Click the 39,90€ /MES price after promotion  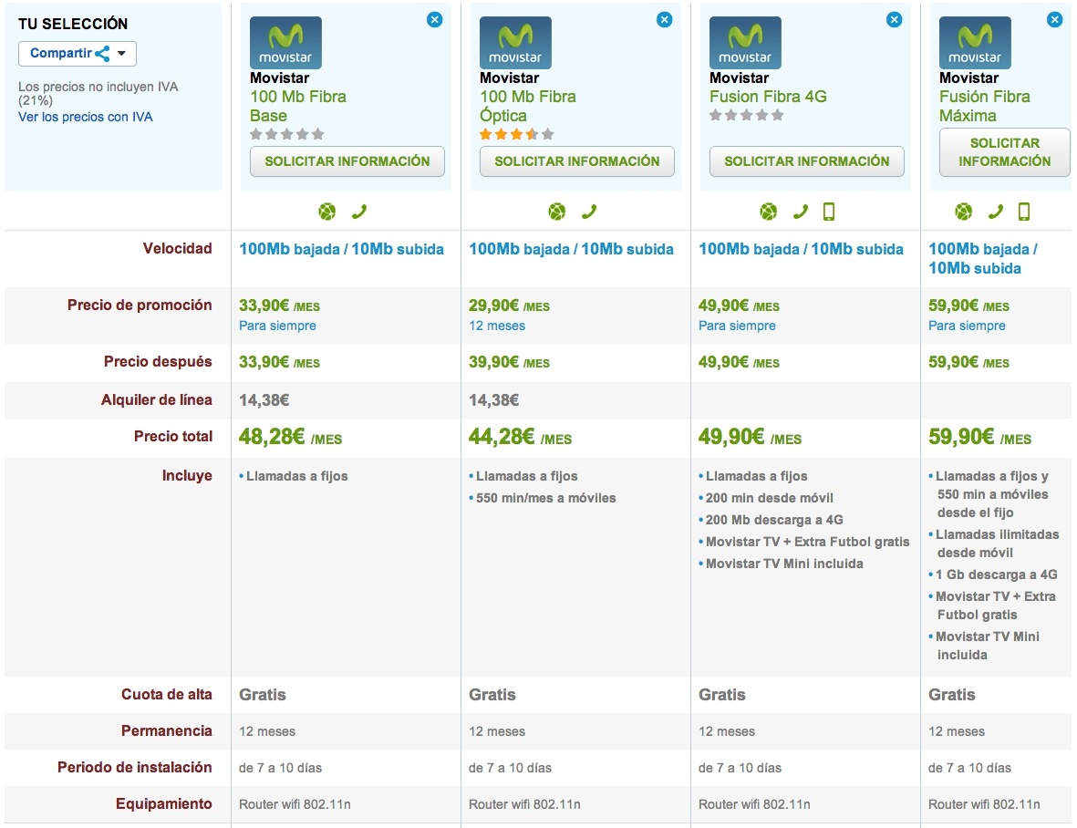[x=509, y=363]
